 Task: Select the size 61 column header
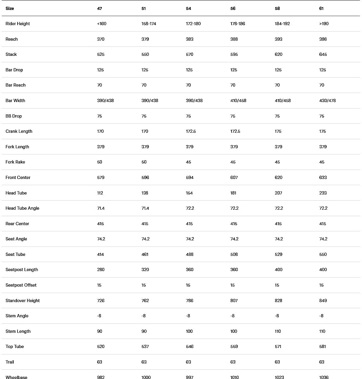[321, 8]
